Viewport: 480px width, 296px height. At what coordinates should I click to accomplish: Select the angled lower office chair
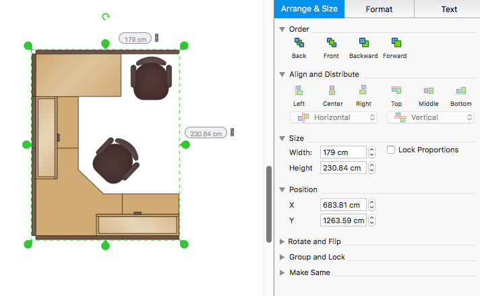pyautogui.click(x=116, y=160)
